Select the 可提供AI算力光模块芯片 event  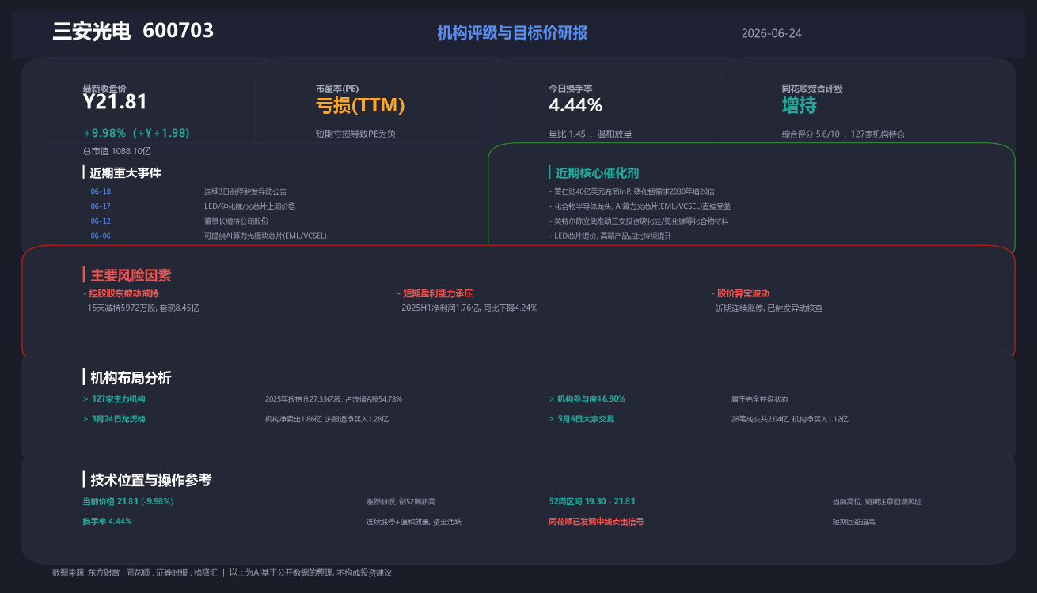tap(265, 236)
